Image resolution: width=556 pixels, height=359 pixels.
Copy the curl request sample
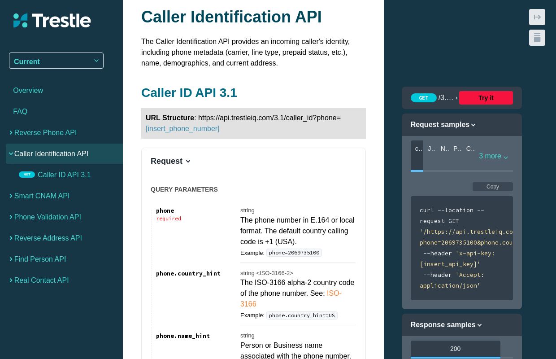493,187
